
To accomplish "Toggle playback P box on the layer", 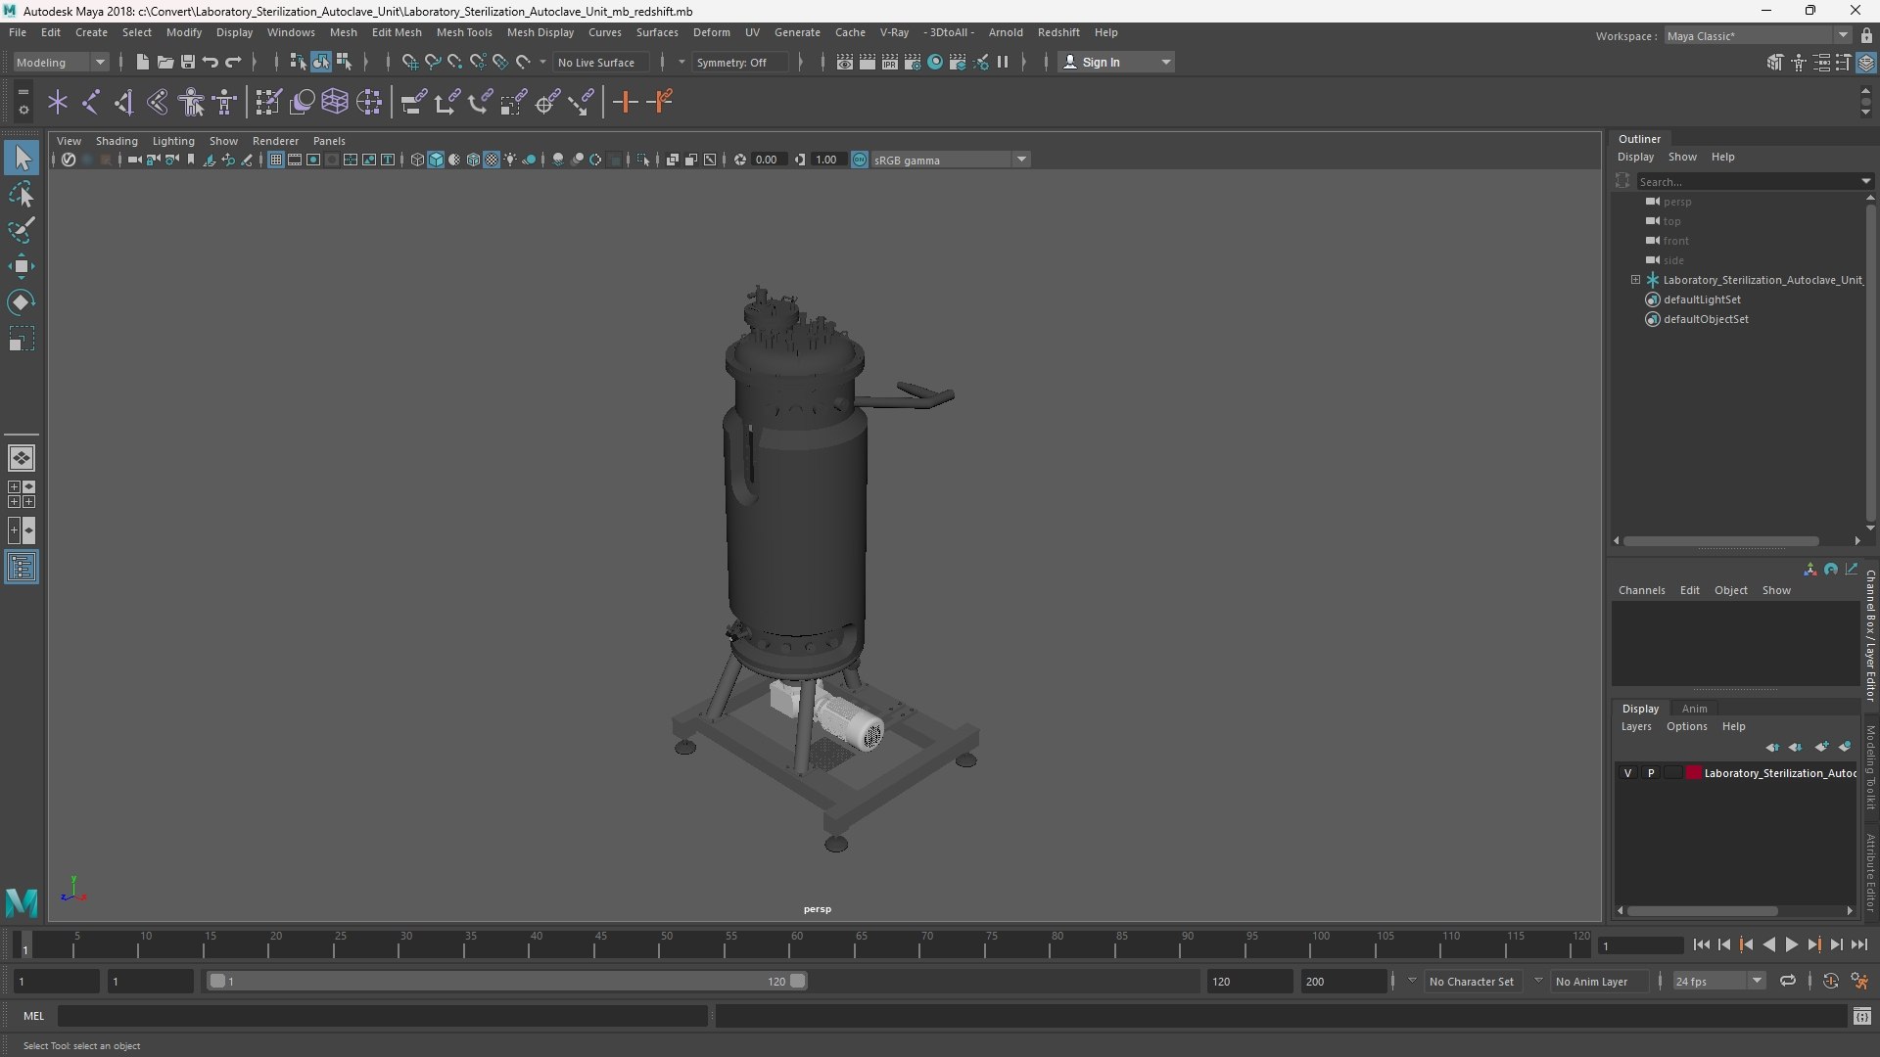I will click(x=1651, y=773).
